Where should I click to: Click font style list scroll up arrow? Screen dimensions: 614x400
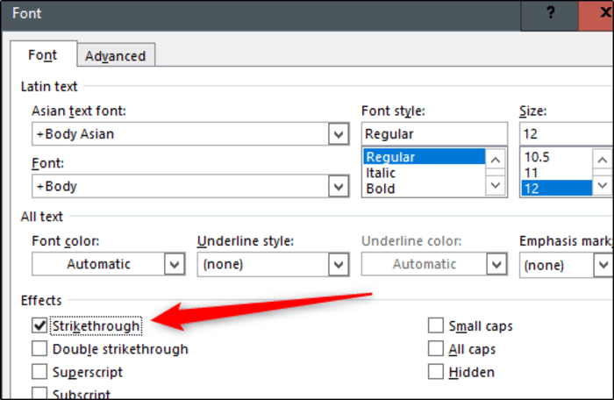pos(496,160)
